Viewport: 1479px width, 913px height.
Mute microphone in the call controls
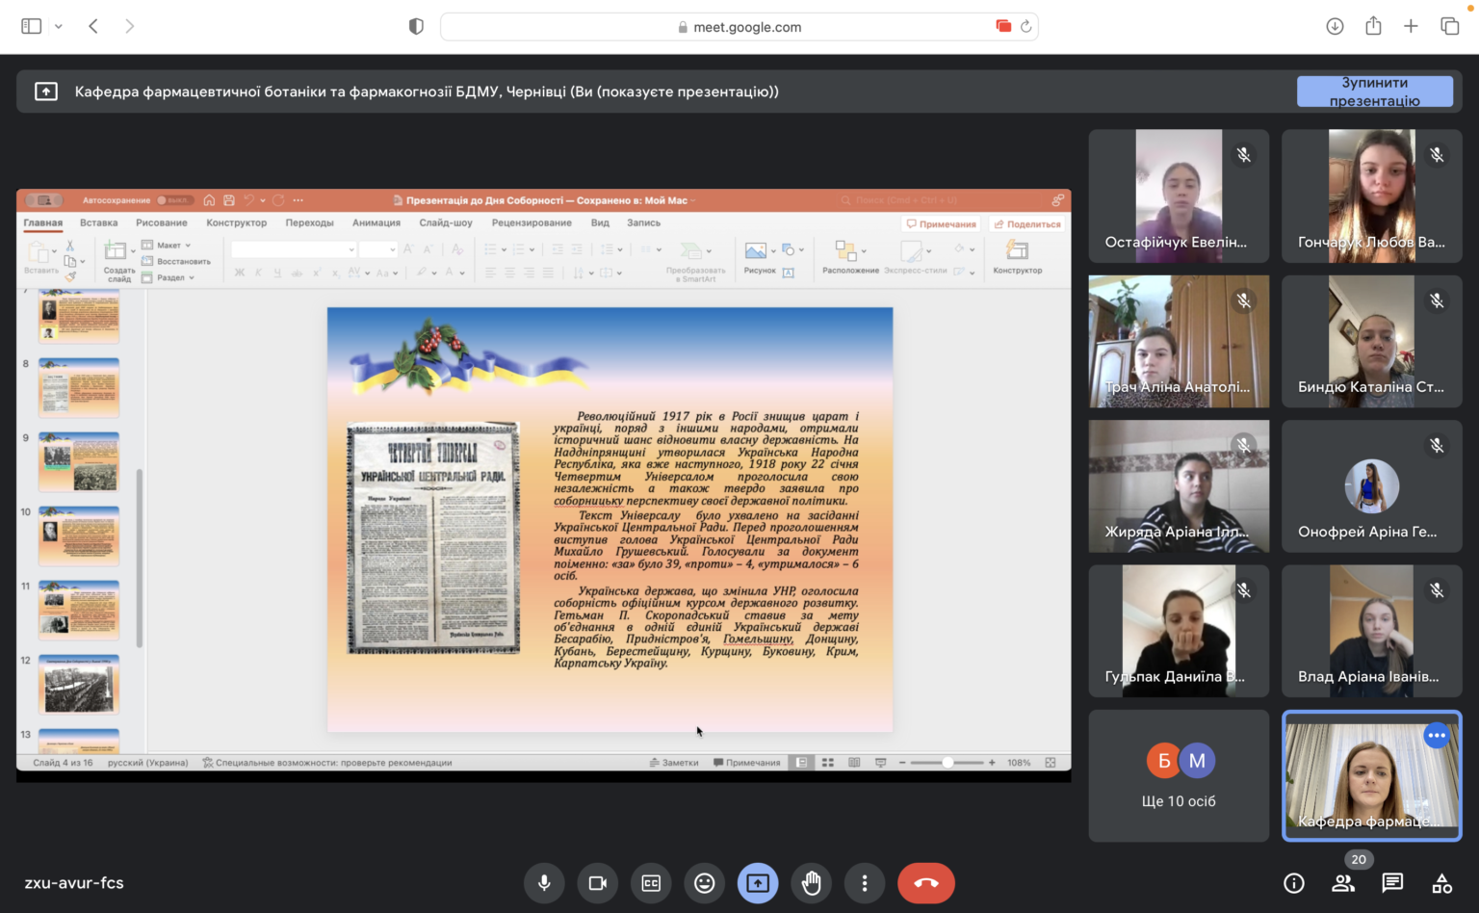click(x=544, y=883)
